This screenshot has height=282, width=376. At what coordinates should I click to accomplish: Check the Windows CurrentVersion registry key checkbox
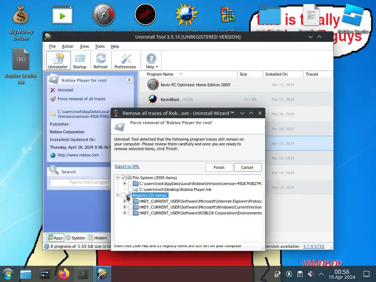tap(130, 207)
